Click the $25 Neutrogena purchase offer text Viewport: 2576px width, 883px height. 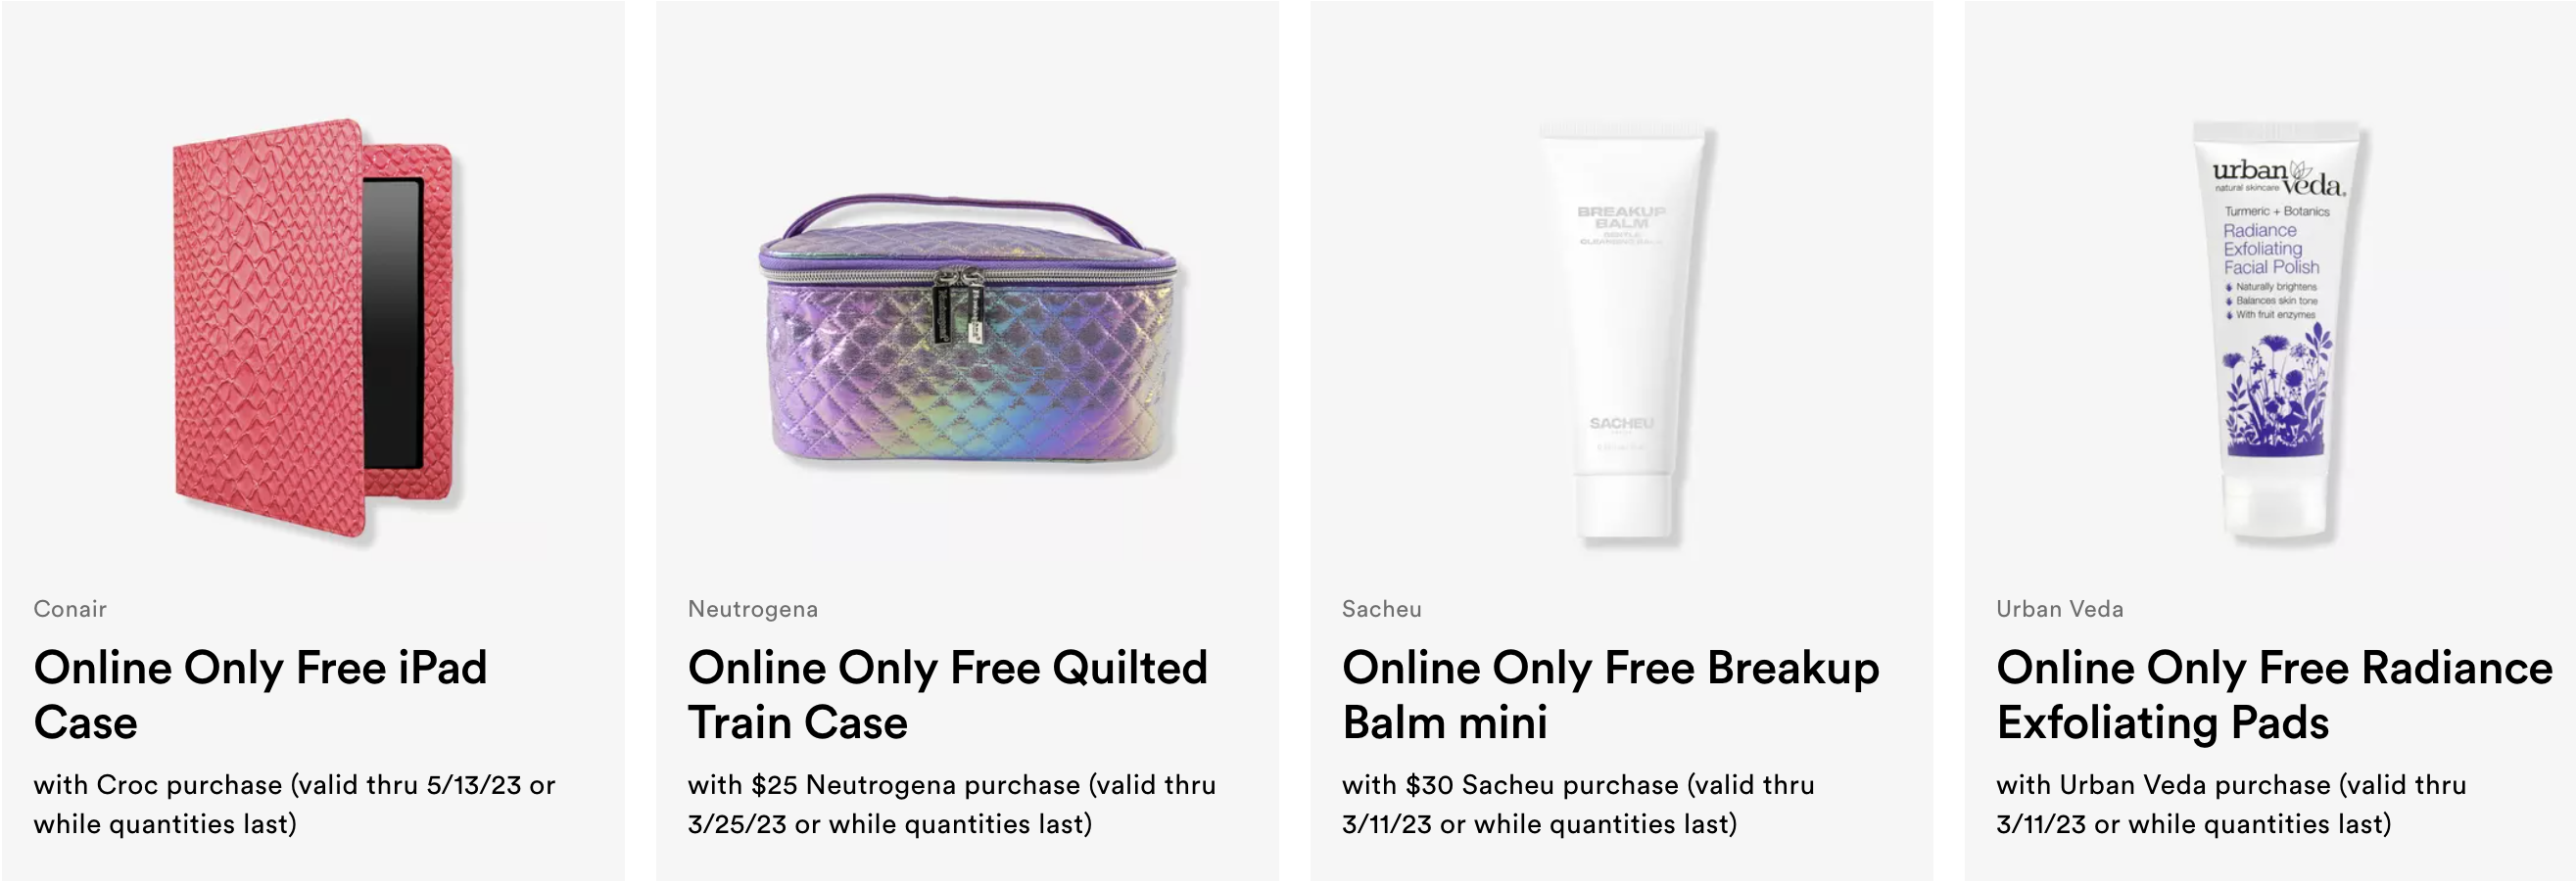951,804
